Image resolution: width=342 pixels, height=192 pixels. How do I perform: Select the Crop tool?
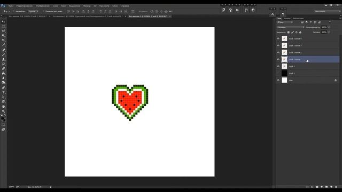pos(3,41)
